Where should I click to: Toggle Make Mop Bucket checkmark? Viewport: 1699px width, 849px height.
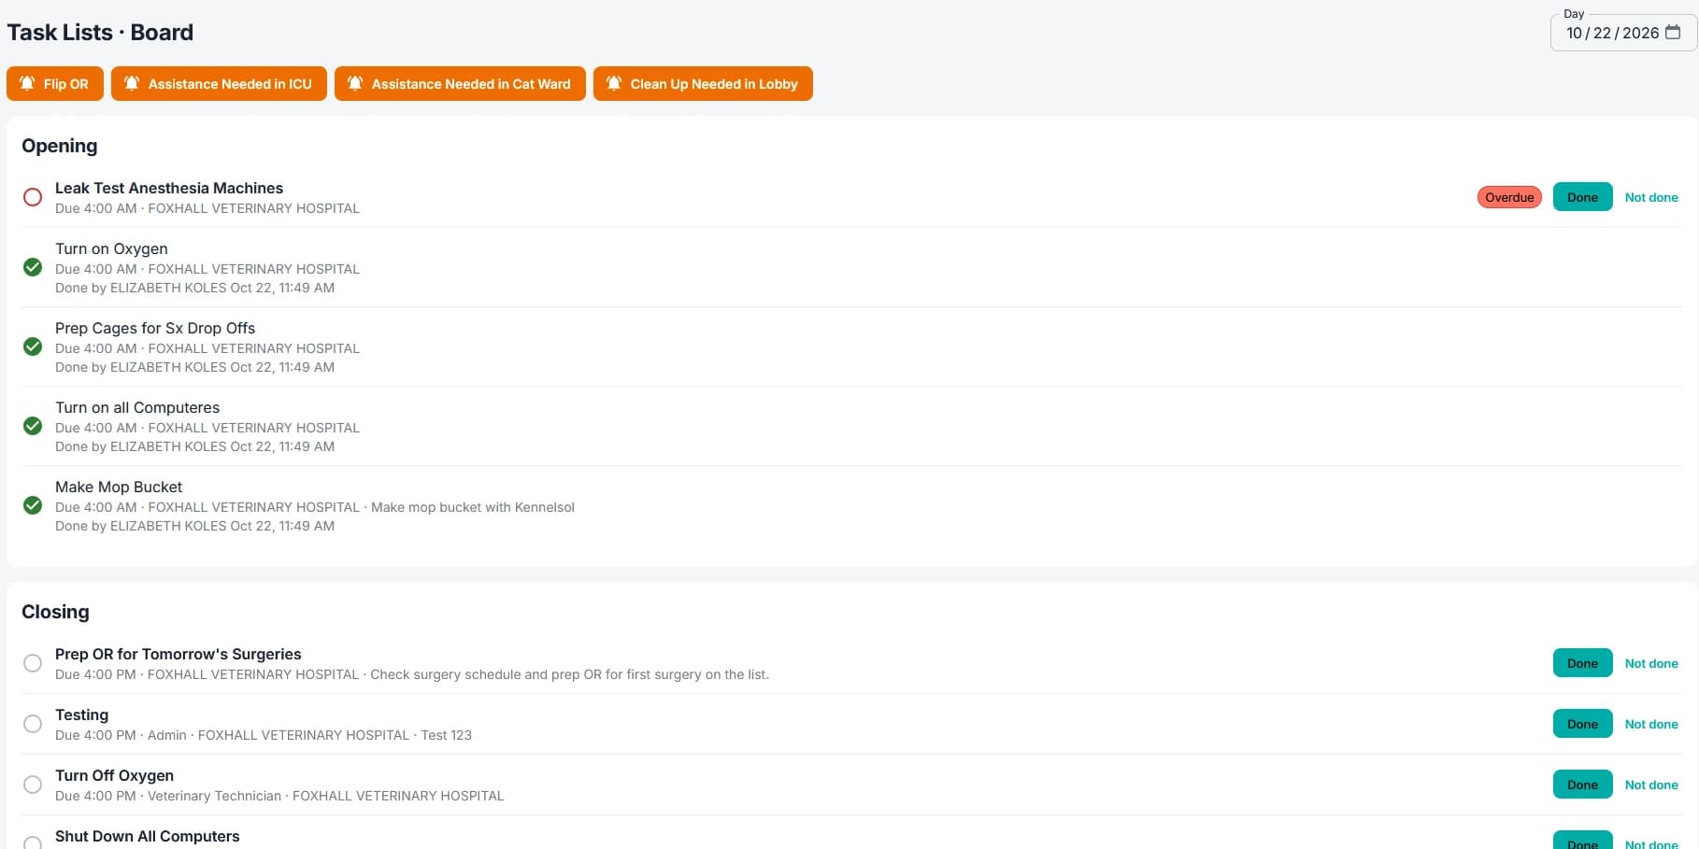coord(33,505)
